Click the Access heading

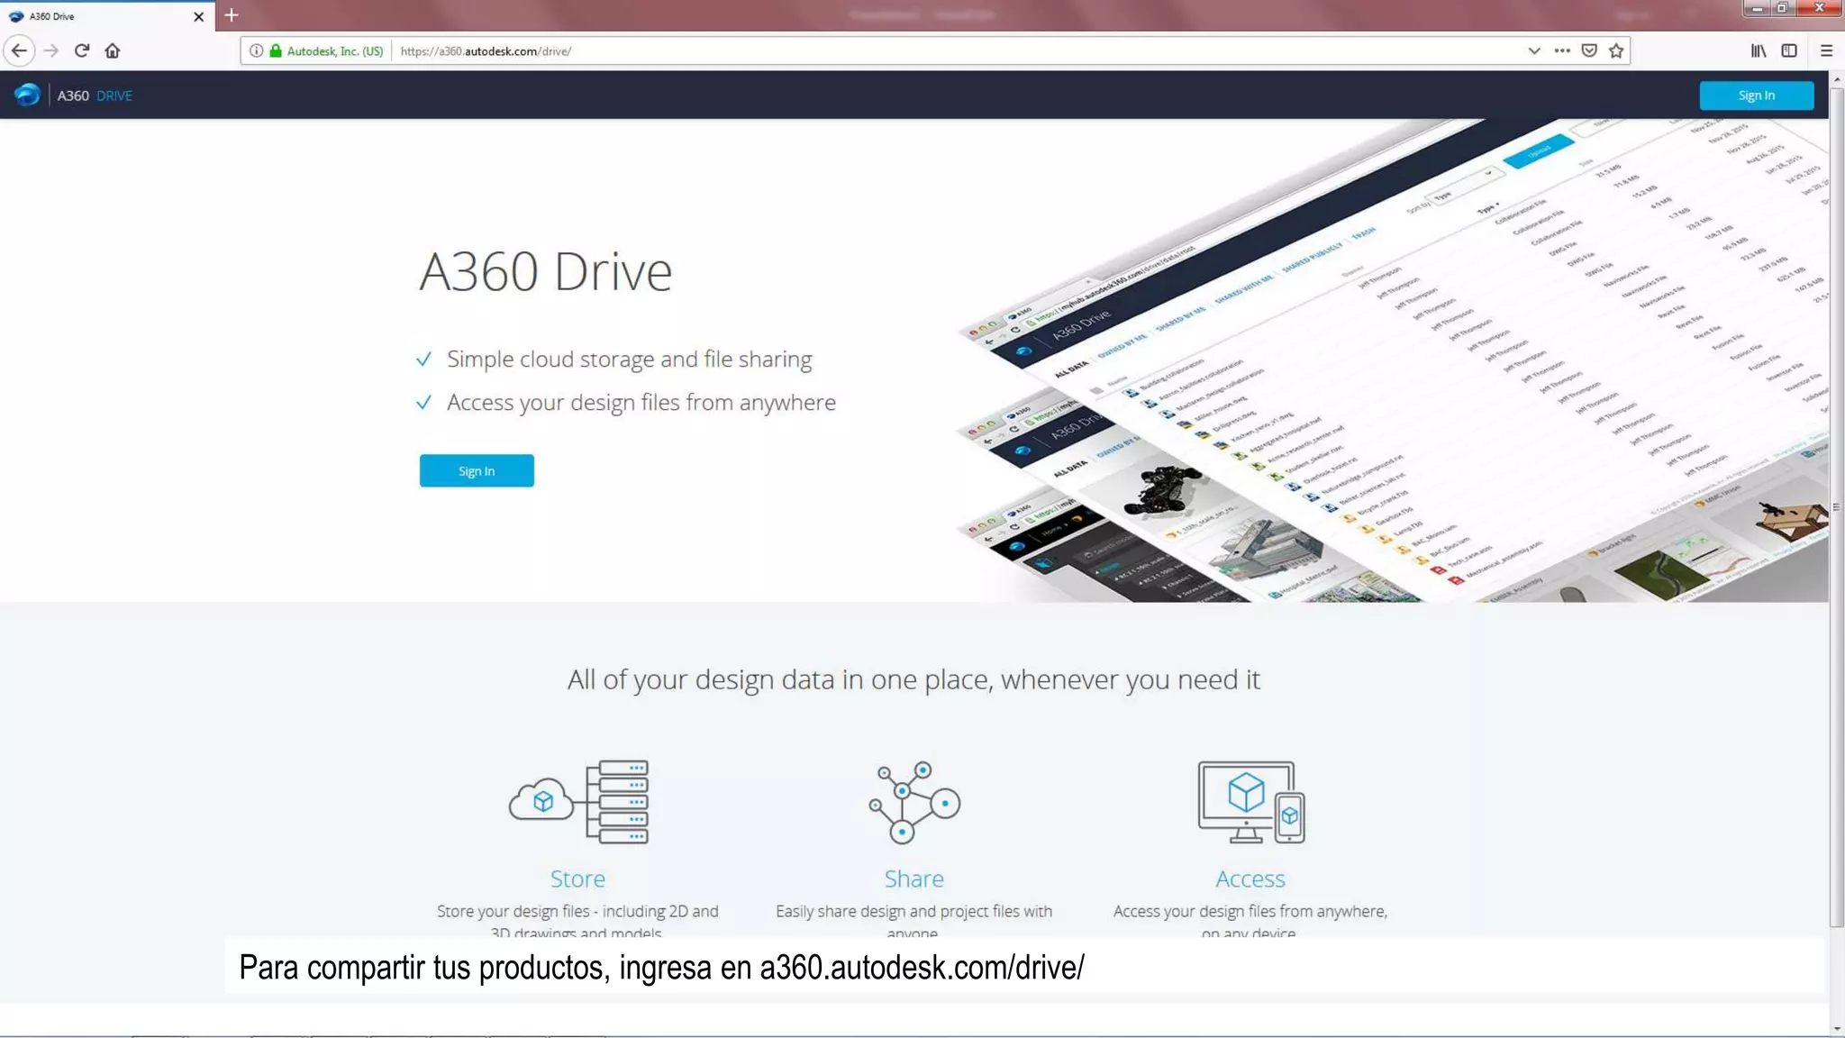[x=1250, y=879]
